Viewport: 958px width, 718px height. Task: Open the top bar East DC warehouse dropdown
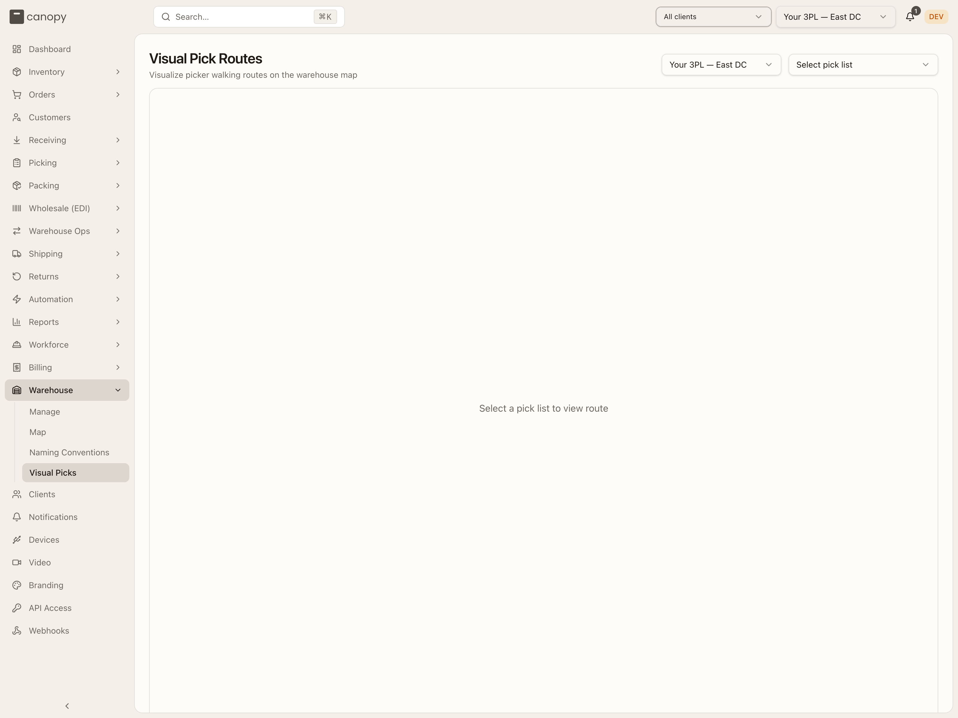coord(836,17)
